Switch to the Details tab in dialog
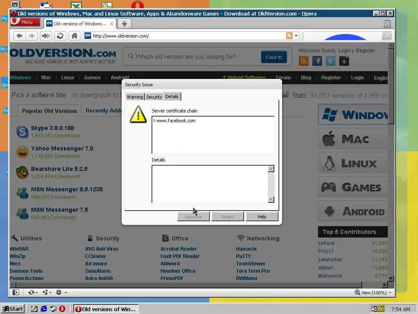The height and width of the screenshot is (314, 418). click(172, 96)
